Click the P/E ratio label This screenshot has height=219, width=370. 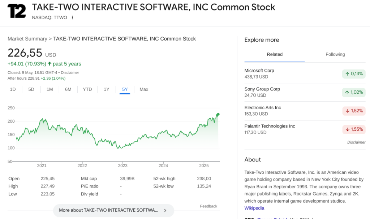90,186
